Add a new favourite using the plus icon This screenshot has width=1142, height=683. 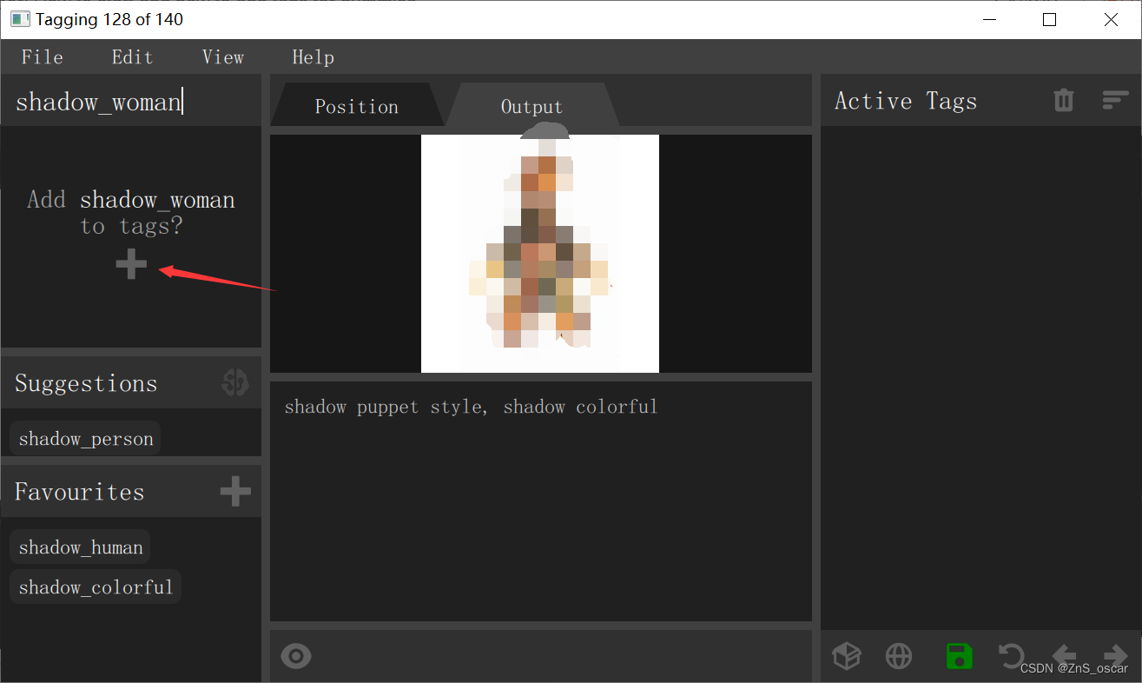click(234, 490)
